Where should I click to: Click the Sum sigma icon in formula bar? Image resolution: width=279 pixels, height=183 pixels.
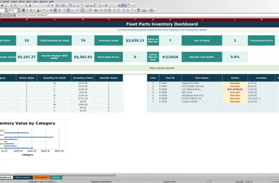point(8,15)
